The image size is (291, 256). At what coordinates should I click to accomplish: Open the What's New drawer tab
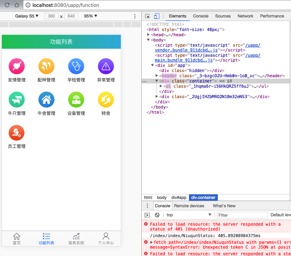(x=224, y=206)
